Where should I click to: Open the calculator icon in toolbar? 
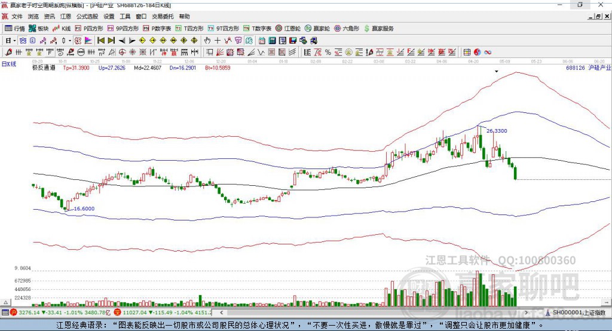[272, 41]
